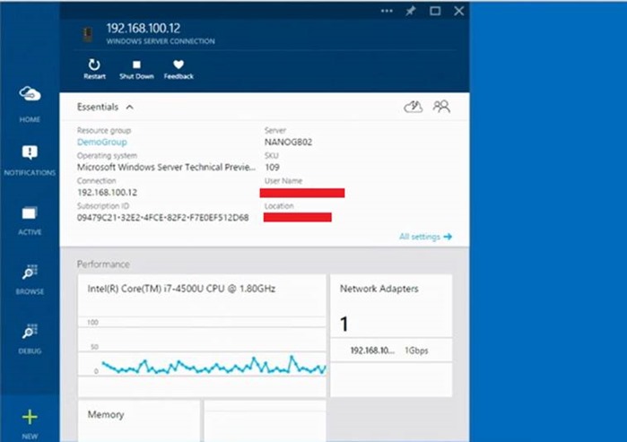Maximize the server blade
The image size is (627, 442).
[x=435, y=11]
